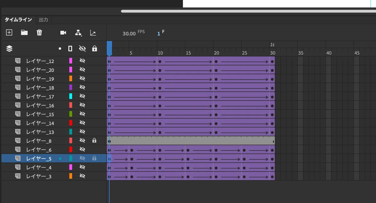
Task: Select layer レイヤー_16
Action: pos(40,105)
